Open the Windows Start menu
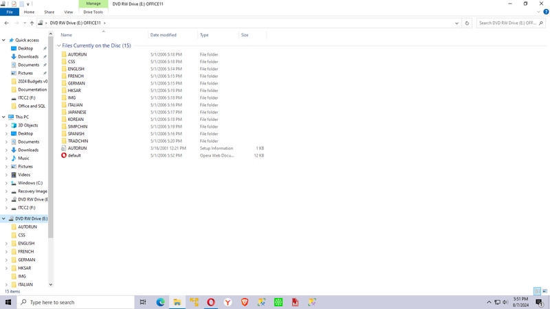 [8, 302]
